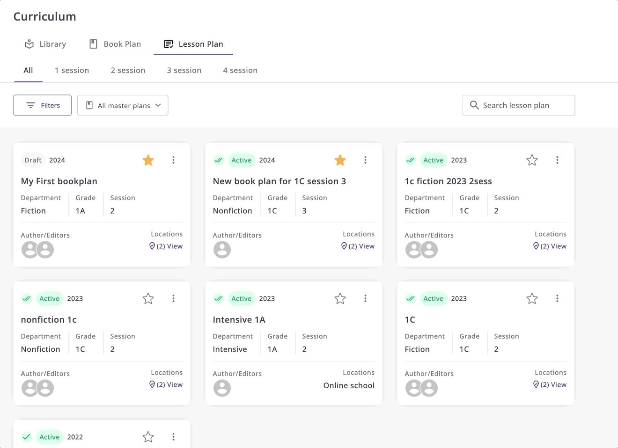
Task: Open the 1C lesson plan title
Action: 410,320
